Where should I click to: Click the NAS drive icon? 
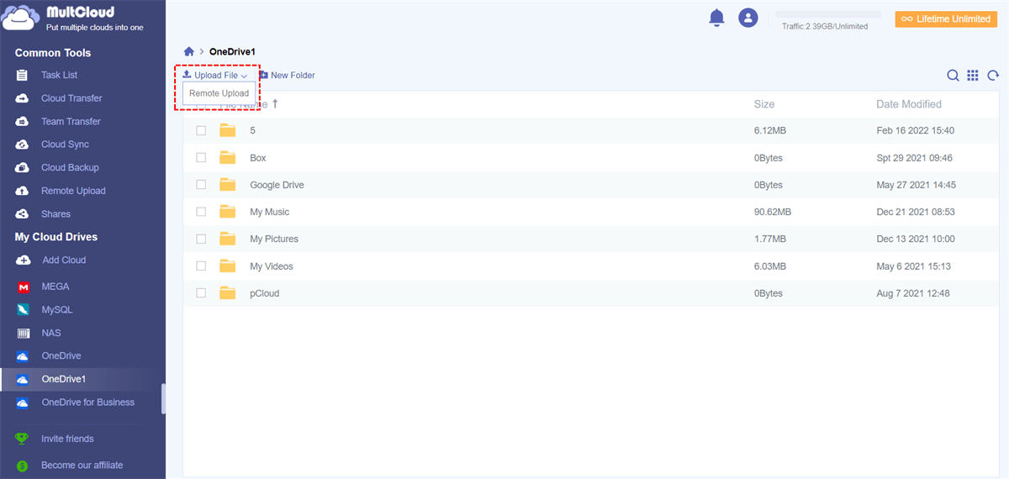[x=24, y=334]
